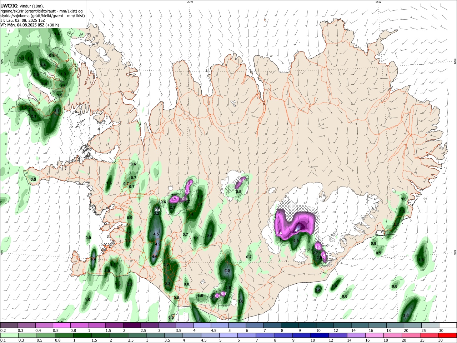457x343 pixels.
Task: Click the '(+38 h)' forecast offset text
Action: [52, 25]
